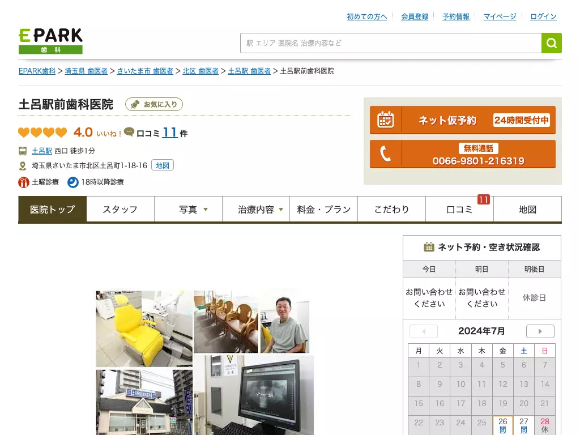
Task: Click the 土曜診療 red icon
Action: pos(24,182)
